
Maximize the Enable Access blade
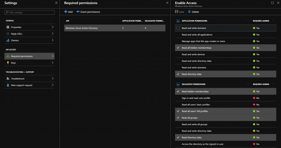click(272, 3)
